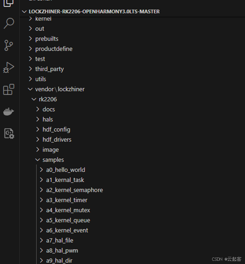
Task: Open the Run and Debug view
Action: [9, 67]
